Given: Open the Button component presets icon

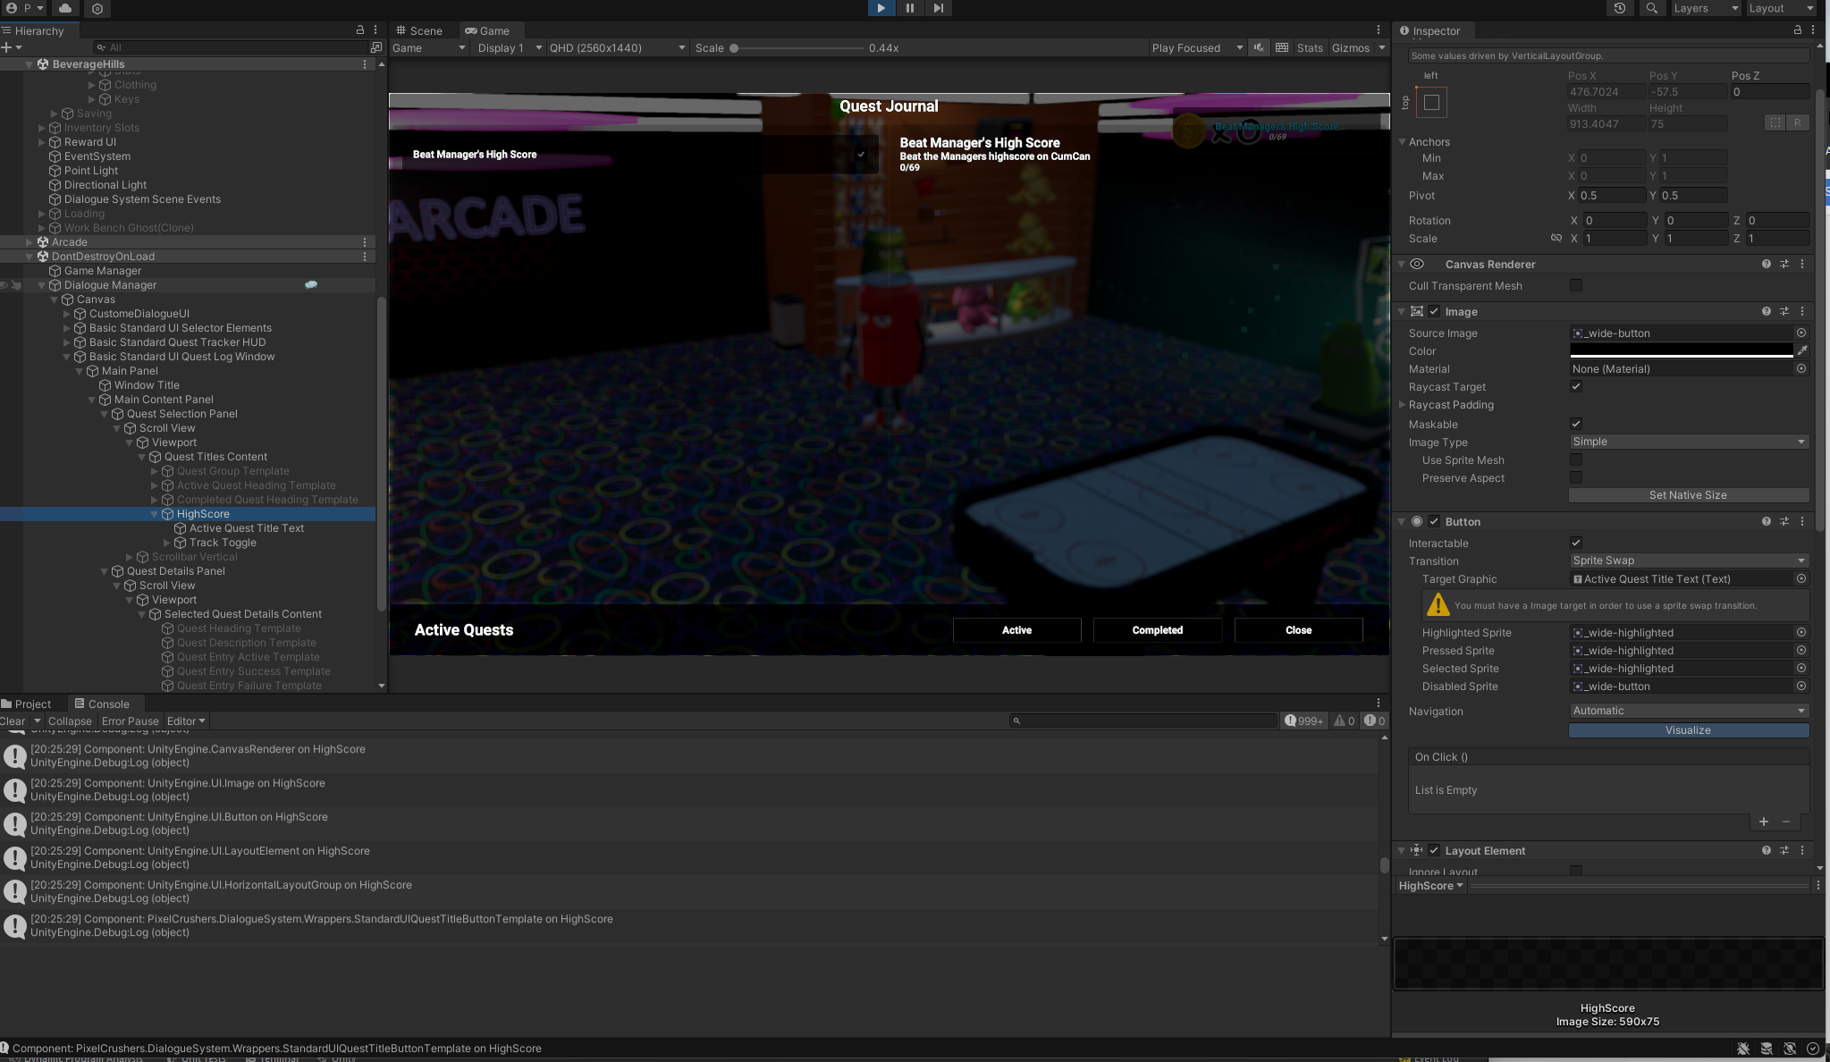Looking at the screenshot, I should pos(1784,522).
